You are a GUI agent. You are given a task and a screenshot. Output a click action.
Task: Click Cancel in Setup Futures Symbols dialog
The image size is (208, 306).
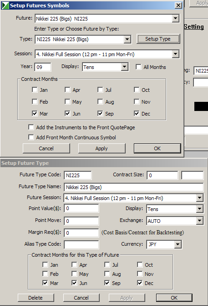46,148
